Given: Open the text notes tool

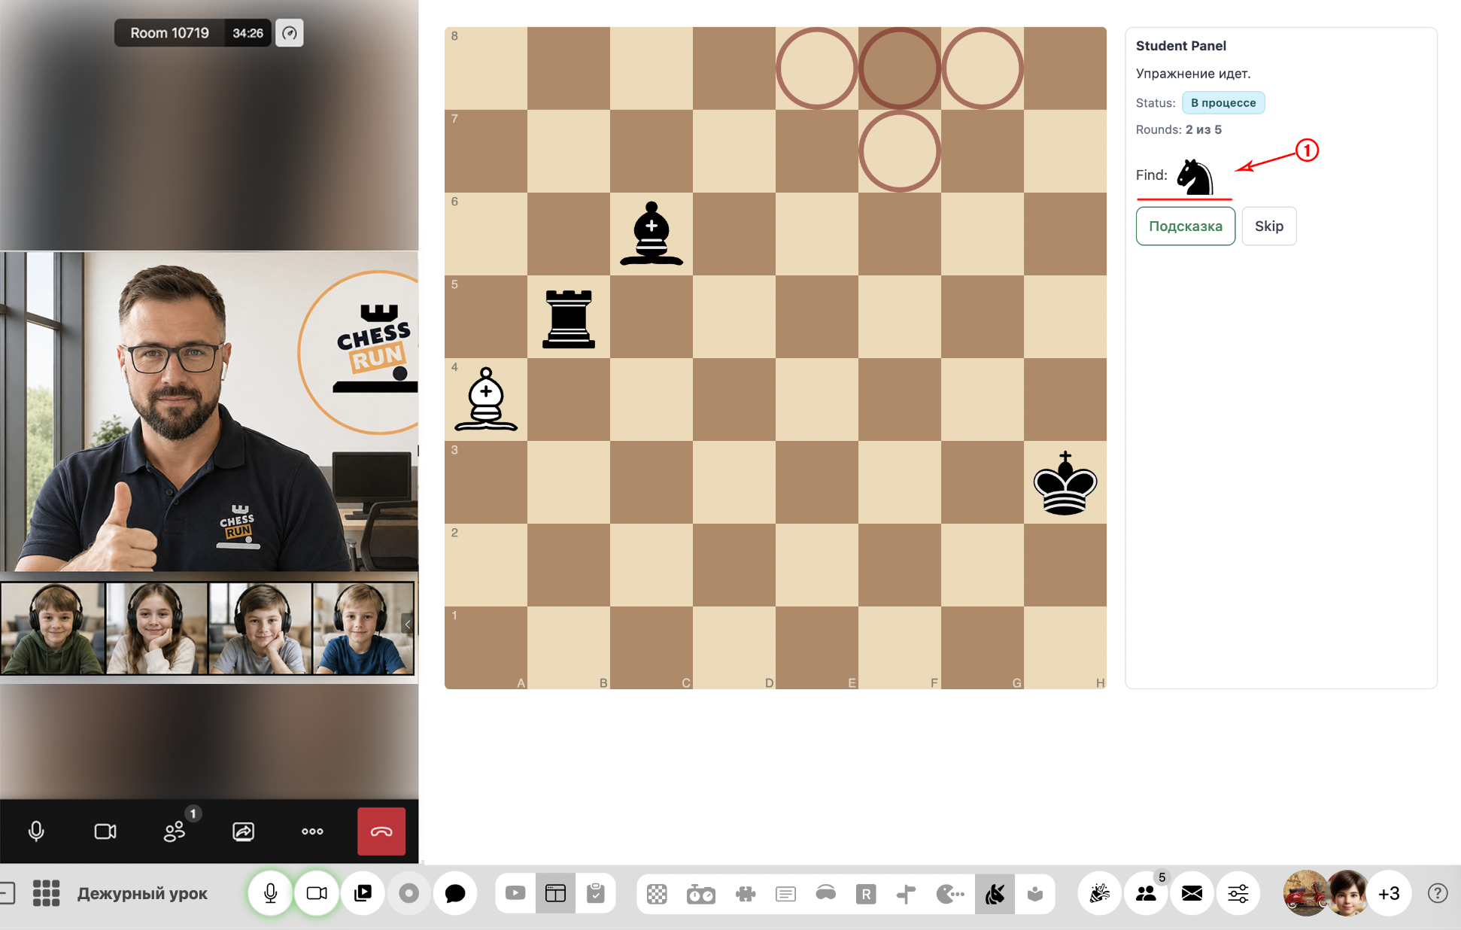Looking at the screenshot, I should pyautogui.click(x=785, y=893).
